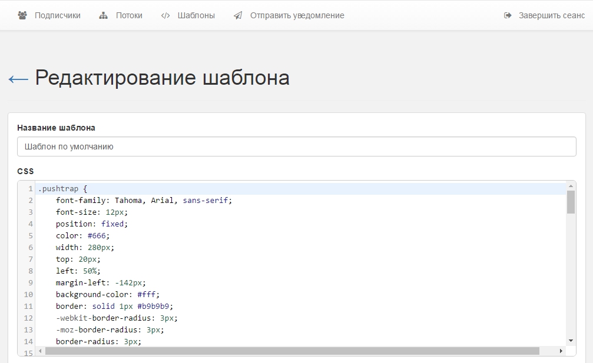Click the paper plane icon in navbar
The image size is (593, 363).
pos(238,16)
